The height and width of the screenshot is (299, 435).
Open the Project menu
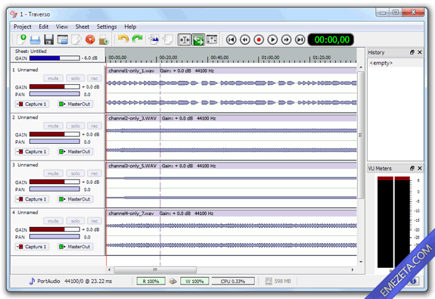(x=23, y=26)
